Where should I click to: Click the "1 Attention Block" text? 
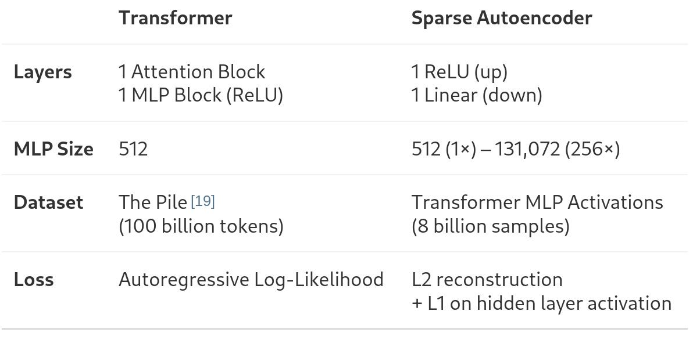[192, 72]
